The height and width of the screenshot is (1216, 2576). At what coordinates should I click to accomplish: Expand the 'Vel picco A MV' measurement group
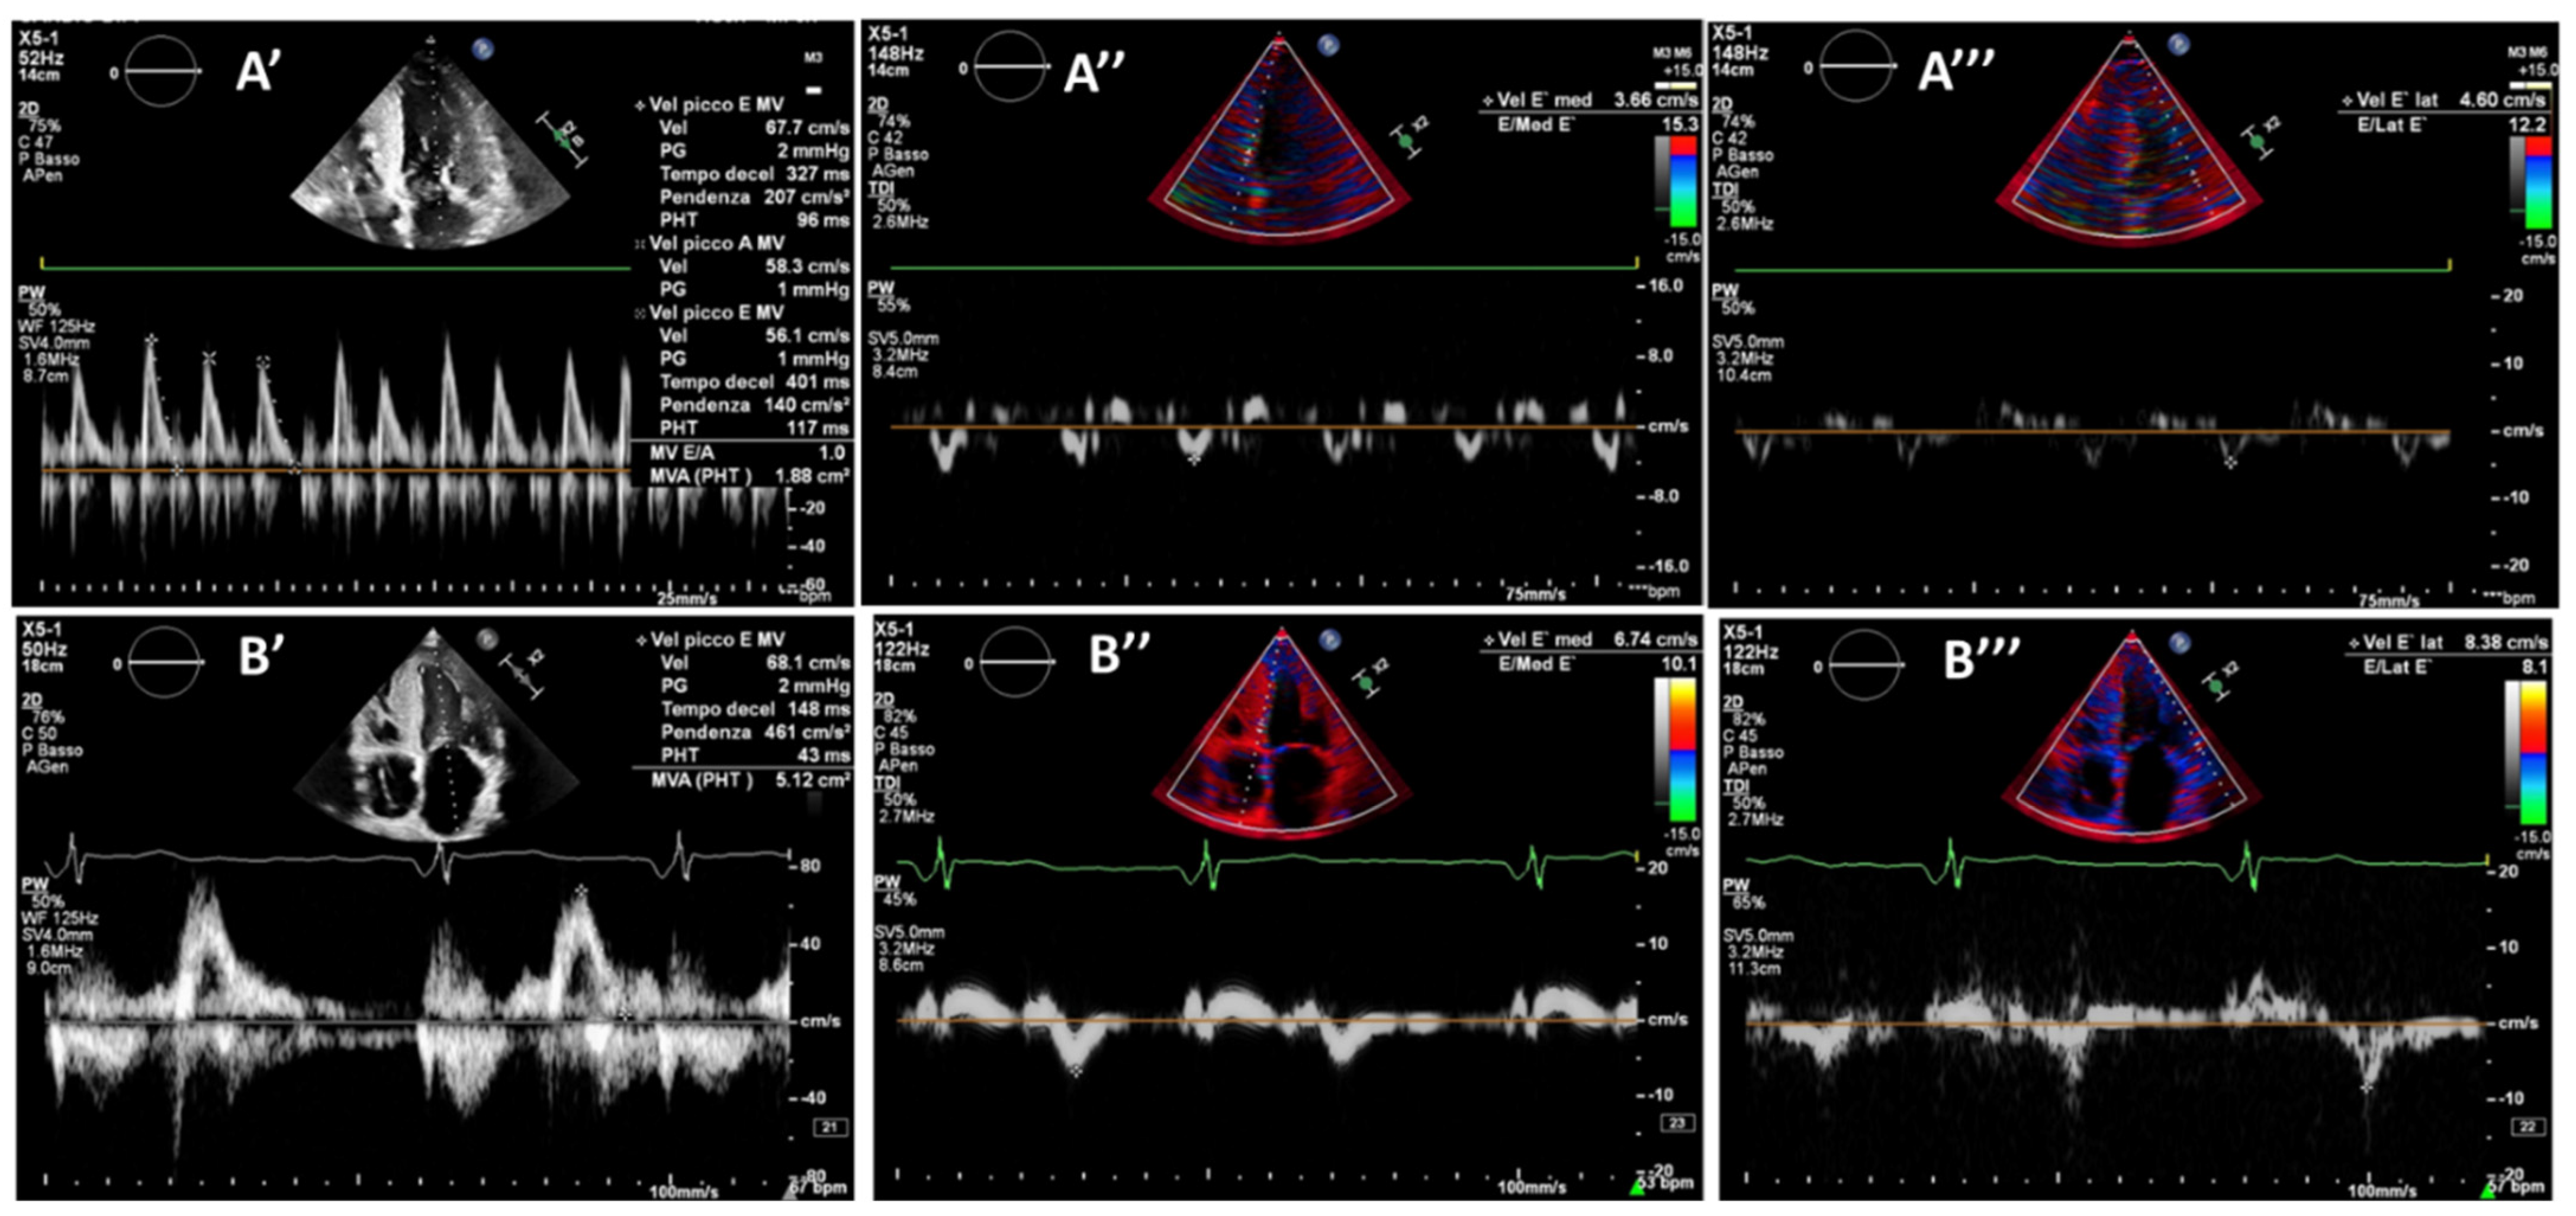coord(716,243)
